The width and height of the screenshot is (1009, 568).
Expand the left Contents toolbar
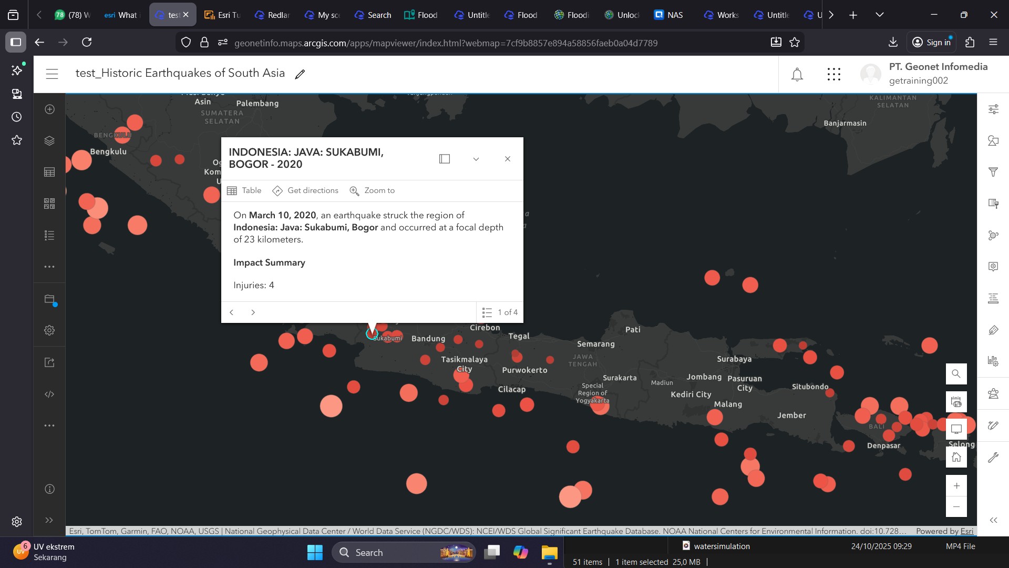[x=49, y=520]
